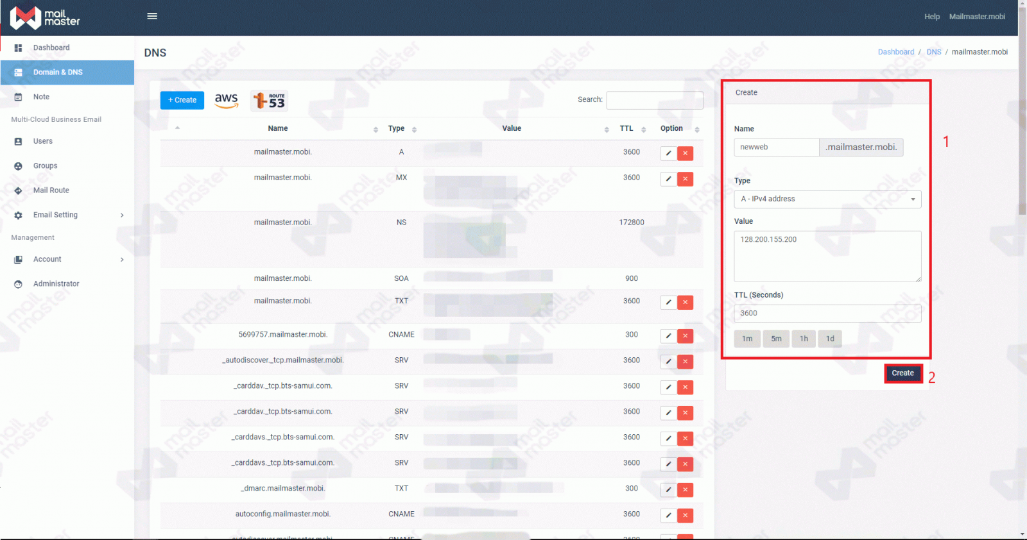
Task: Click the Groups sidebar icon
Action: (18, 166)
